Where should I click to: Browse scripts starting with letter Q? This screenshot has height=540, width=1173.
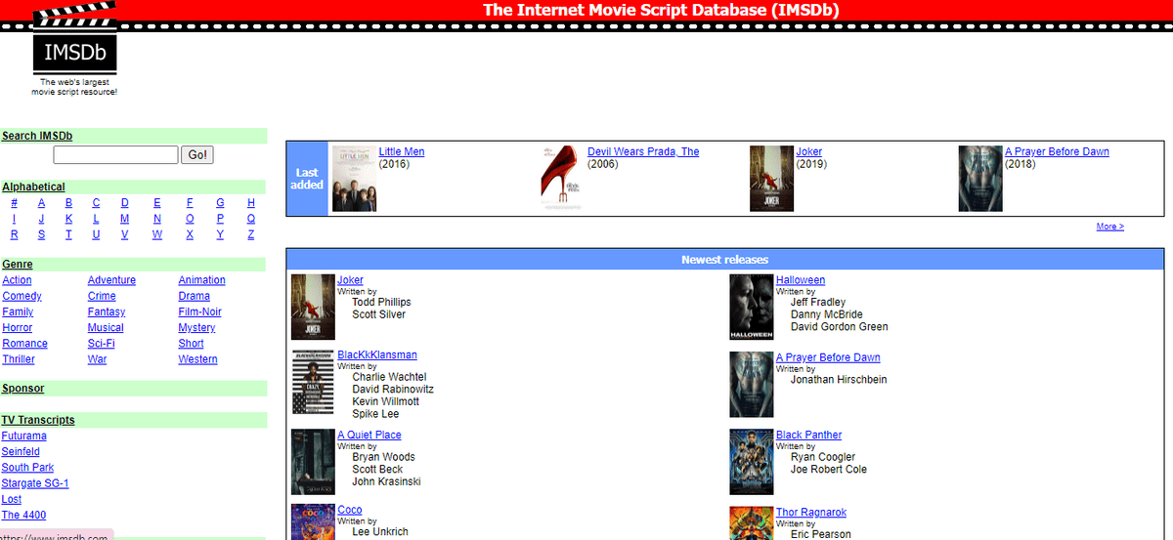click(x=251, y=219)
